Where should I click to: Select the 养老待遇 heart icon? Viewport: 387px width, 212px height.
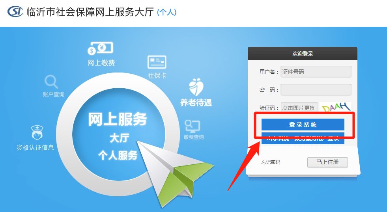196,87
